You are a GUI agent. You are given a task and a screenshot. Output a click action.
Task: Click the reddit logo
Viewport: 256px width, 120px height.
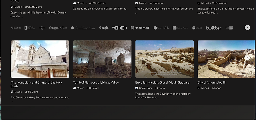click(x=197, y=28)
